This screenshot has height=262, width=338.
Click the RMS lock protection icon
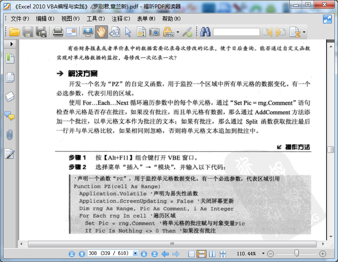coord(169,32)
